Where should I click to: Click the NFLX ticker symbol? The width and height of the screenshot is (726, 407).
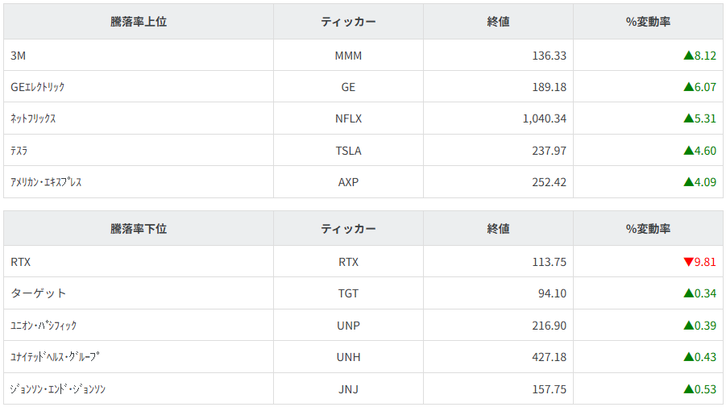click(x=348, y=118)
